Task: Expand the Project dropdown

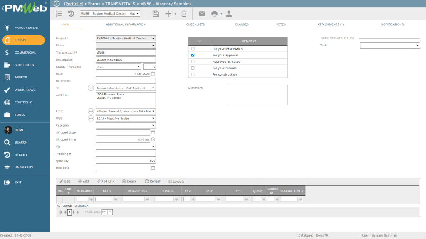Action: 153,39
